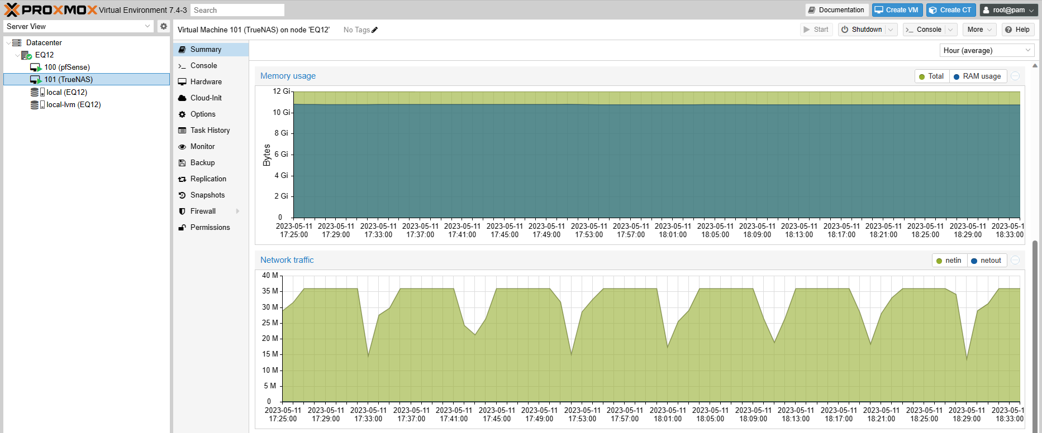Screen dimensions: 1042x433
Task: Click the Cloud-Init cloud icon
Action: pos(182,98)
